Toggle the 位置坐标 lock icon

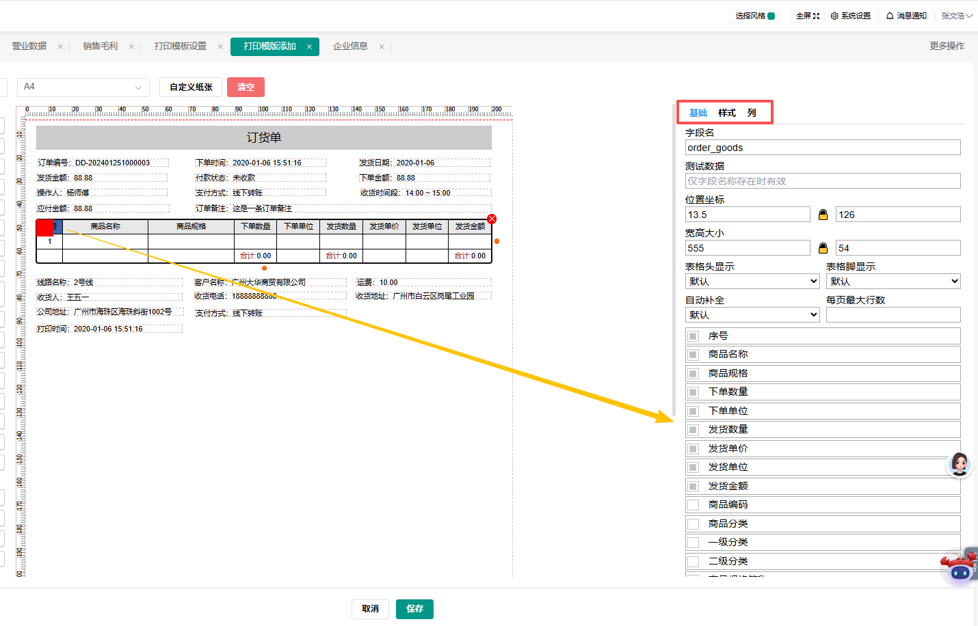pos(823,215)
